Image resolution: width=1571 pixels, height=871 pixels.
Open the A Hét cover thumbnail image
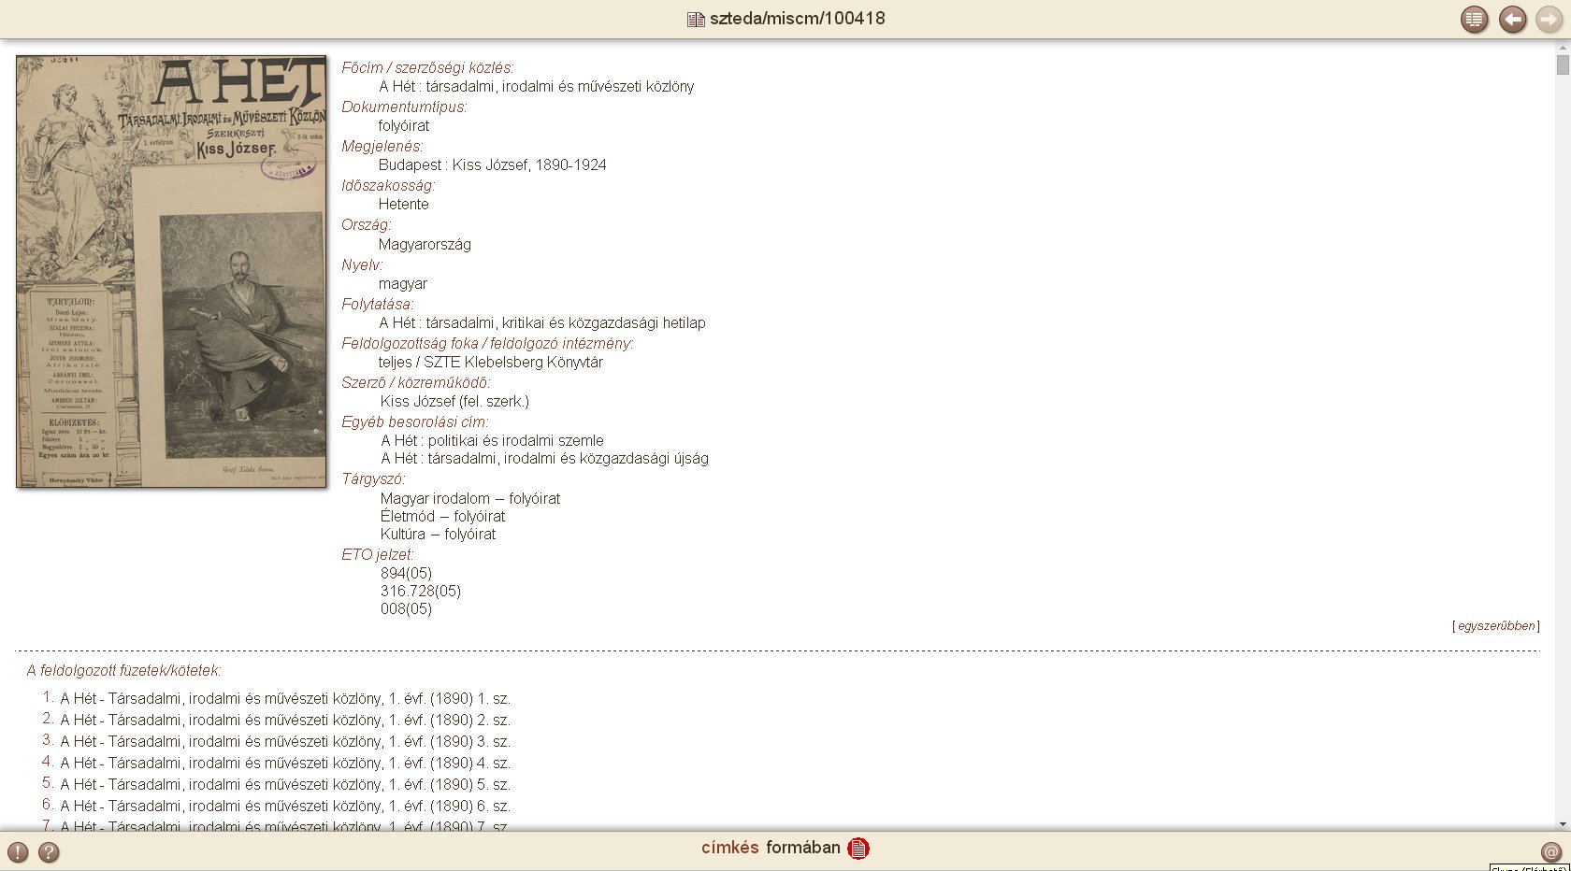171,271
